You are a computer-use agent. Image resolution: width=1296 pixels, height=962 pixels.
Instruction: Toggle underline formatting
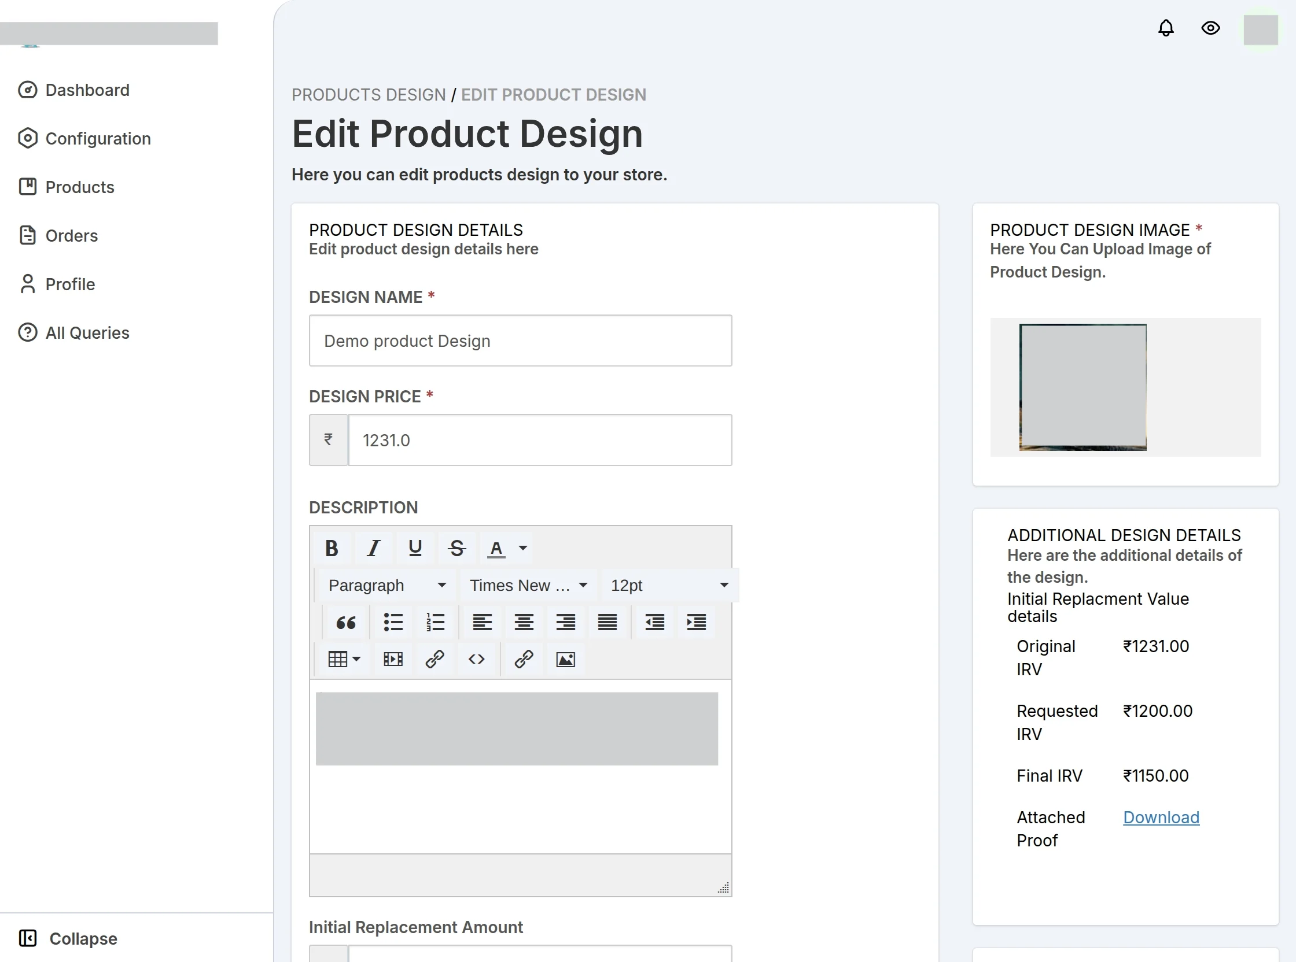pos(415,548)
